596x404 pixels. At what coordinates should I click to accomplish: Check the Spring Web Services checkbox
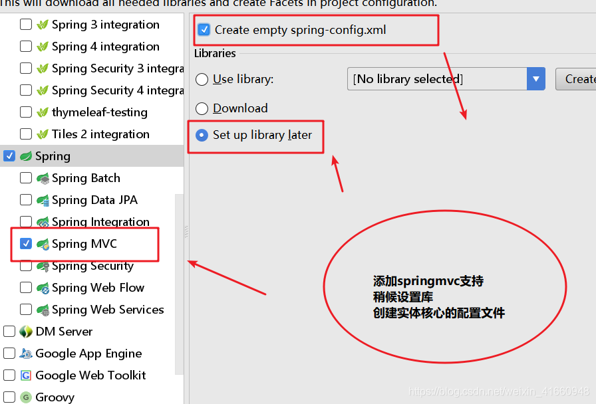click(x=26, y=310)
